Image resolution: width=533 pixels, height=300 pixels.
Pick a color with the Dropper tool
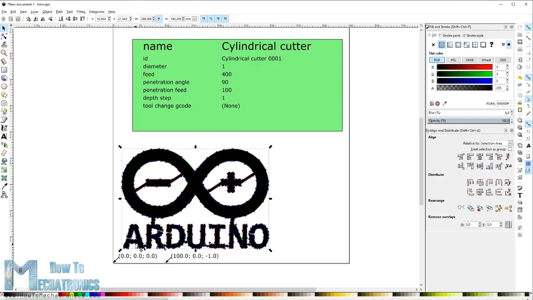5,186
